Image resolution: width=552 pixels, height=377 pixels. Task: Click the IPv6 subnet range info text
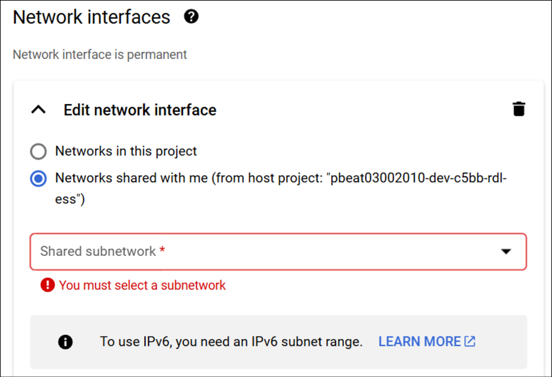(231, 342)
